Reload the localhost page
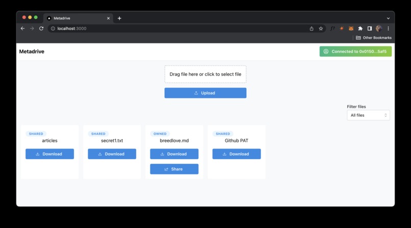The image size is (411, 228). [x=41, y=29]
